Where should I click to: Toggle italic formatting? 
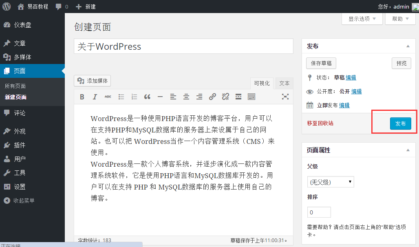(95, 97)
